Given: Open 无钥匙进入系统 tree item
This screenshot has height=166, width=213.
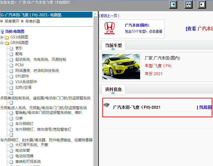Looking at the screenshot, I should point(44,108).
